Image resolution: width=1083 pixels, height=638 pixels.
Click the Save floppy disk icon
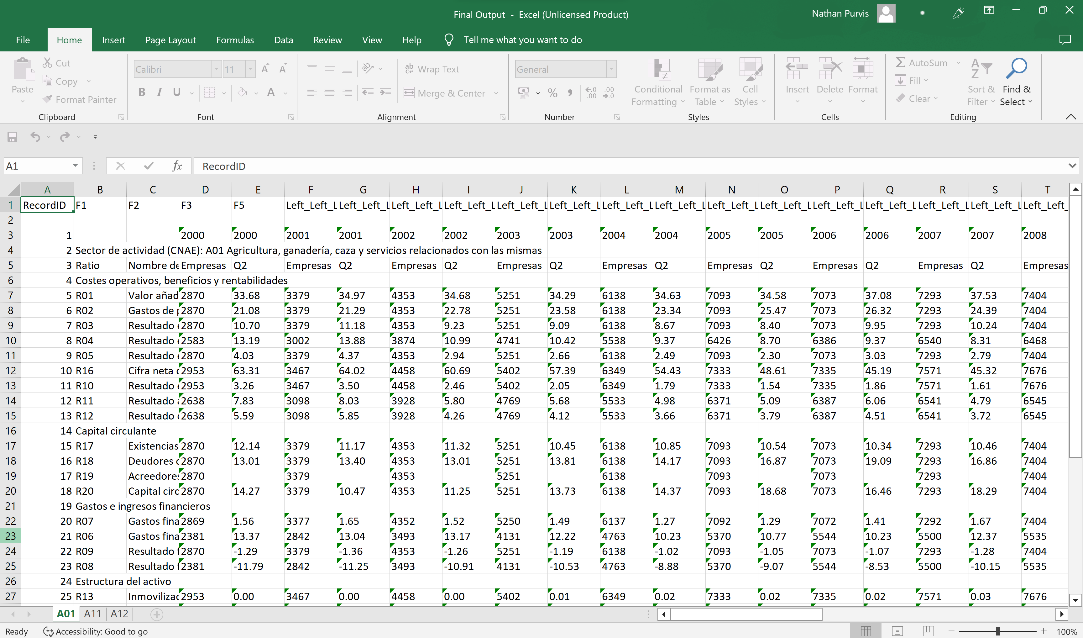click(x=13, y=137)
